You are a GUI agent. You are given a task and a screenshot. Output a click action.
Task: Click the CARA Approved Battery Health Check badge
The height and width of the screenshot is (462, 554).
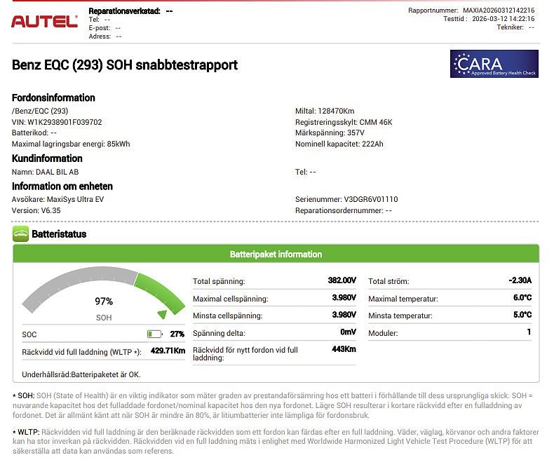494,64
